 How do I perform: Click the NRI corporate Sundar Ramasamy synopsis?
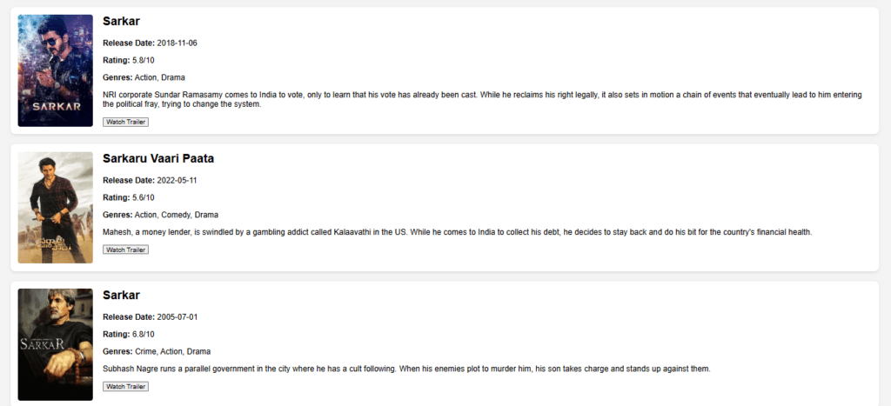482,99
